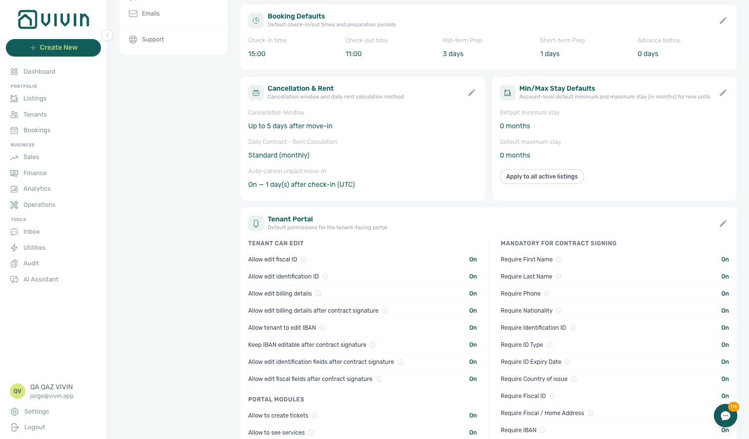This screenshot has width=749, height=439.
Task: Click the Finance money icon
Action: click(14, 173)
